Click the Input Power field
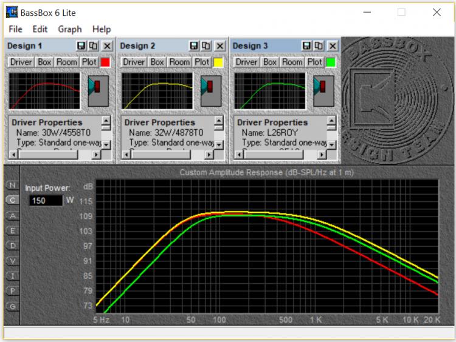456x342 pixels. coord(45,201)
